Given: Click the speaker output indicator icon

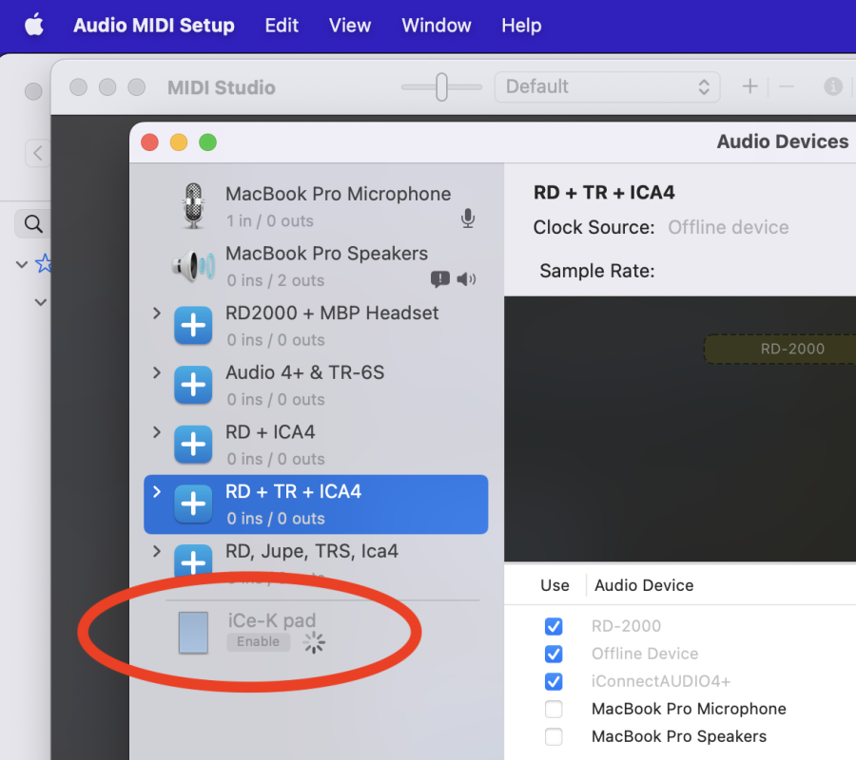Looking at the screenshot, I should pyautogui.click(x=466, y=279).
